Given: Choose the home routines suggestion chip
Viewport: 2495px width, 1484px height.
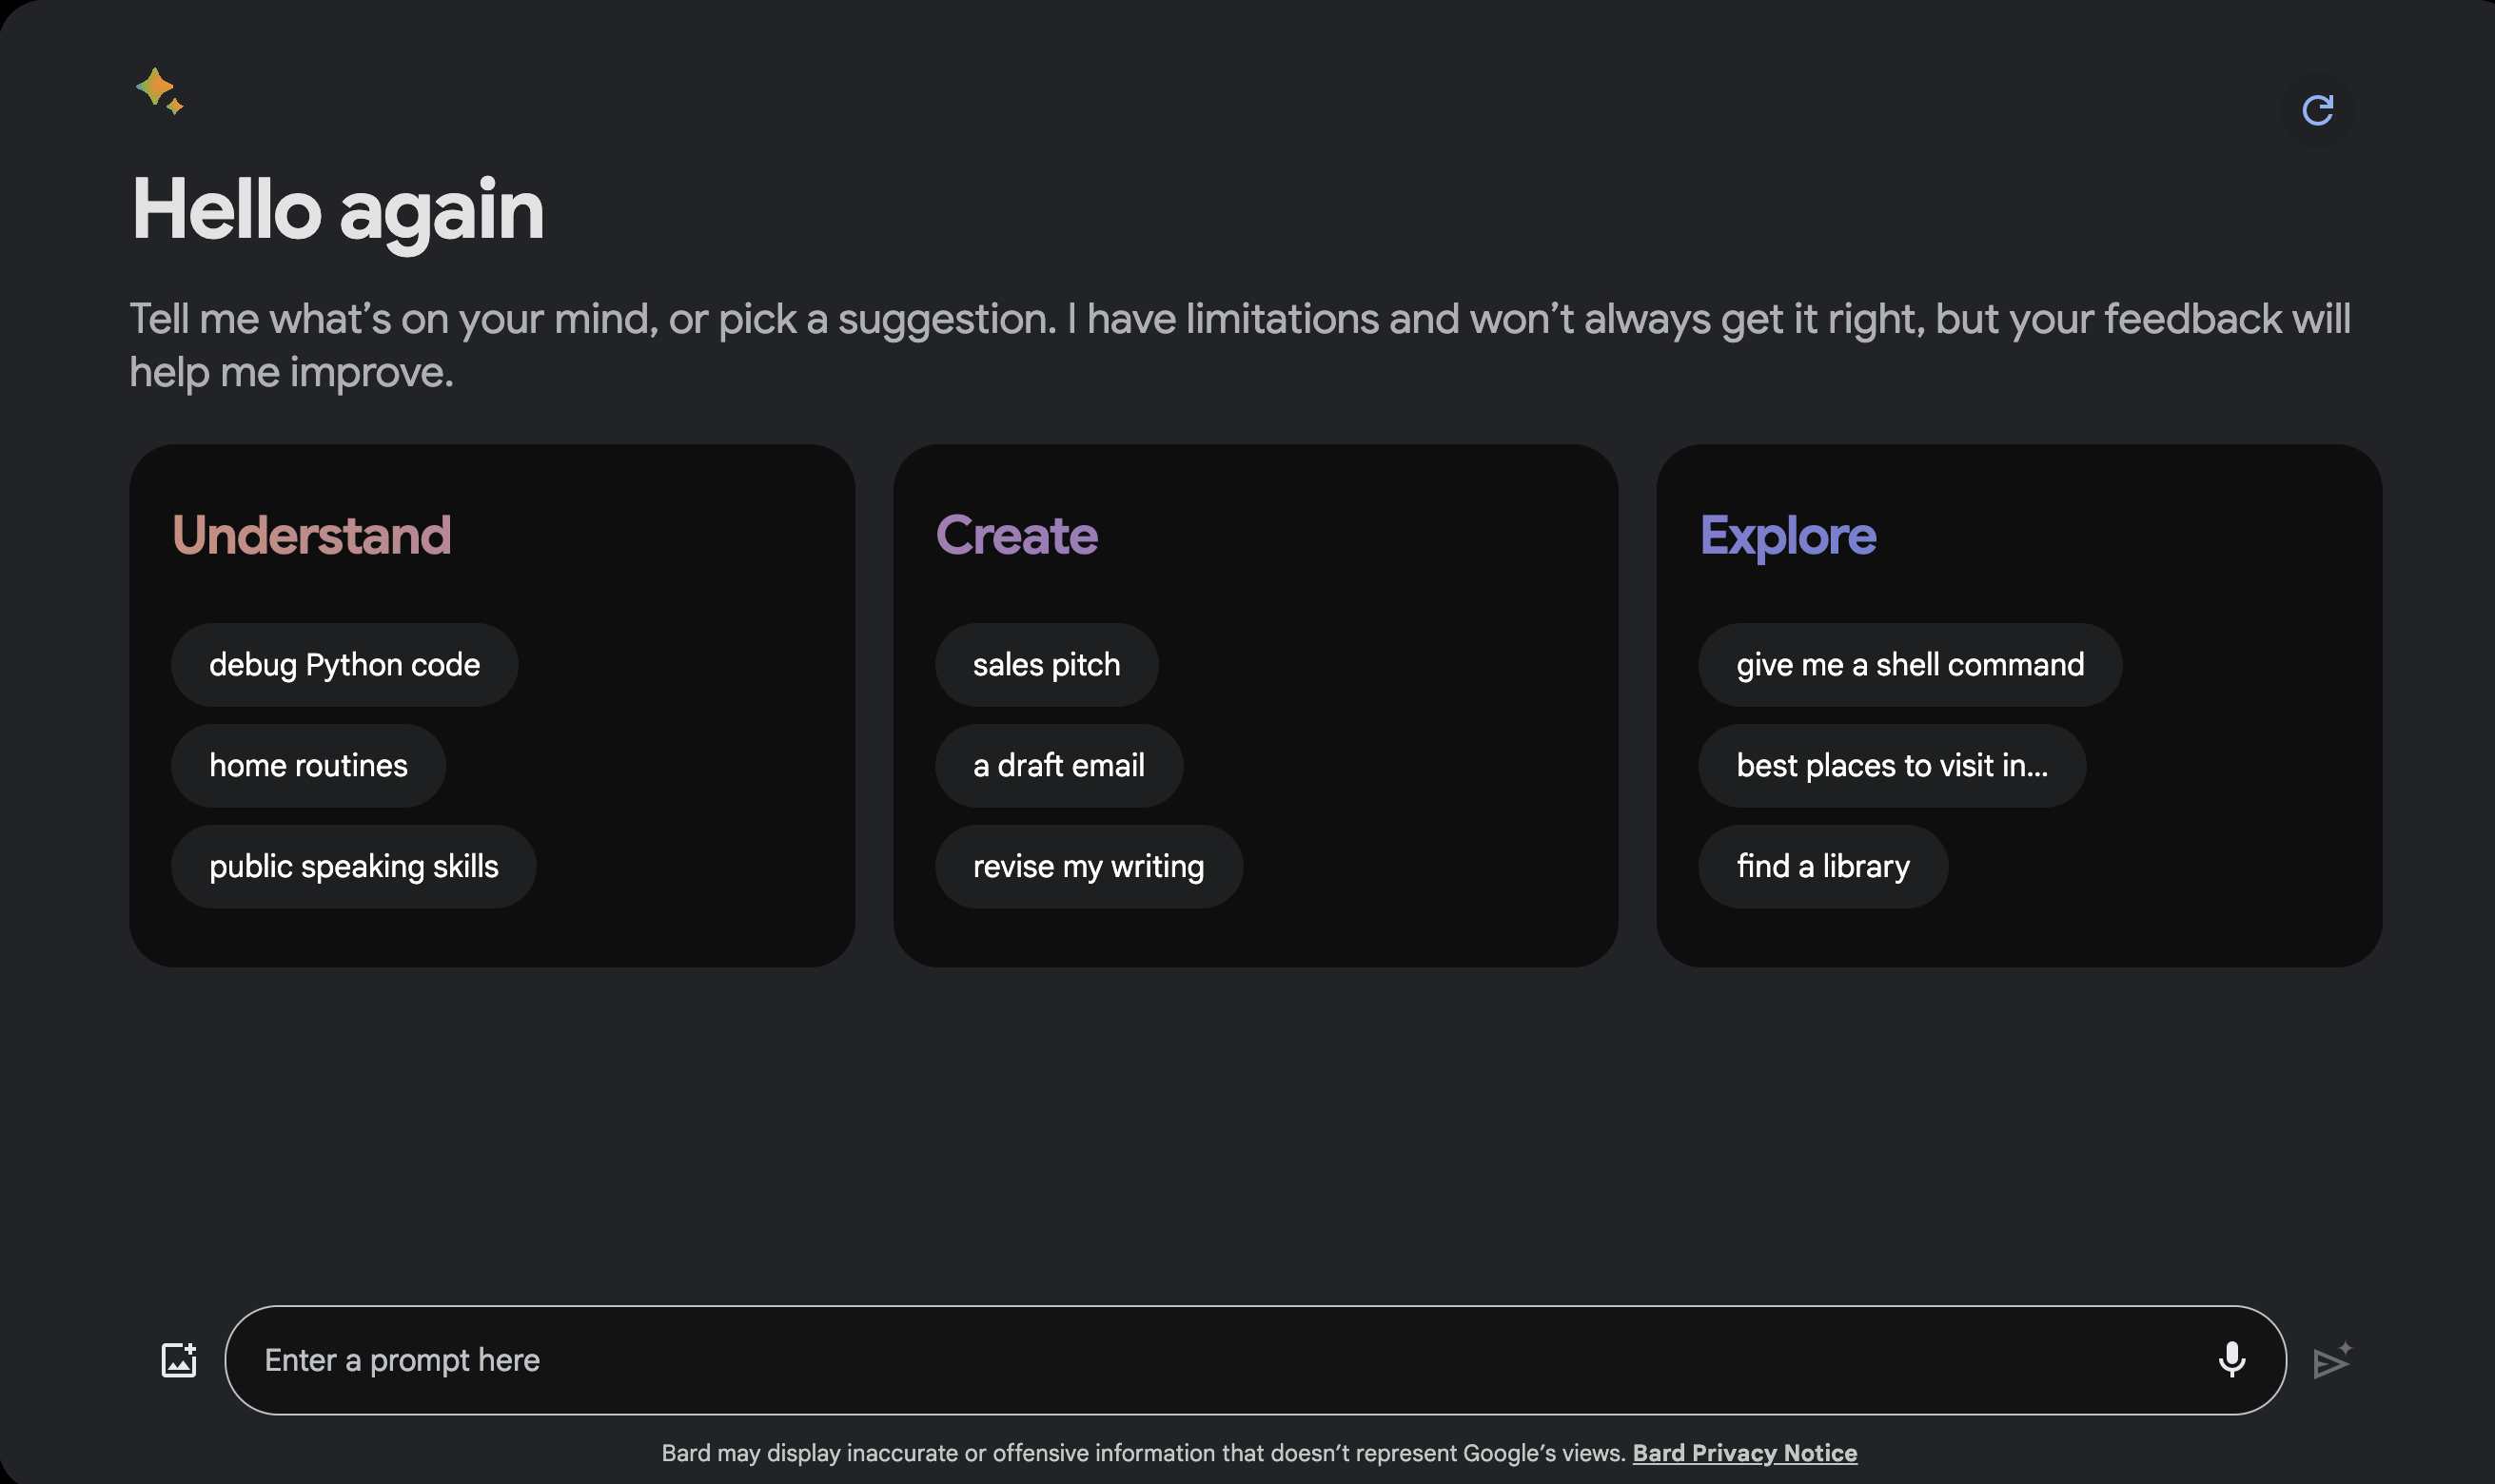Looking at the screenshot, I should (308, 766).
